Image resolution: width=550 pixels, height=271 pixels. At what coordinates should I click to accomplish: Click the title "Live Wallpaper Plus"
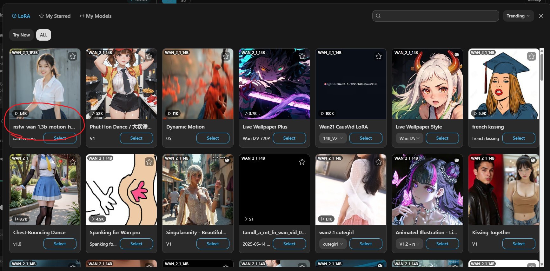pos(265,127)
